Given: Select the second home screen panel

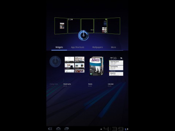Looking at the screenshot, I should pyautogui.click(x=74, y=26).
